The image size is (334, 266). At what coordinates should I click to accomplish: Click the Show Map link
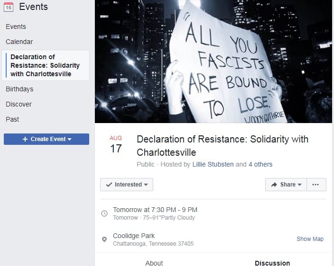pyautogui.click(x=310, y=239)
